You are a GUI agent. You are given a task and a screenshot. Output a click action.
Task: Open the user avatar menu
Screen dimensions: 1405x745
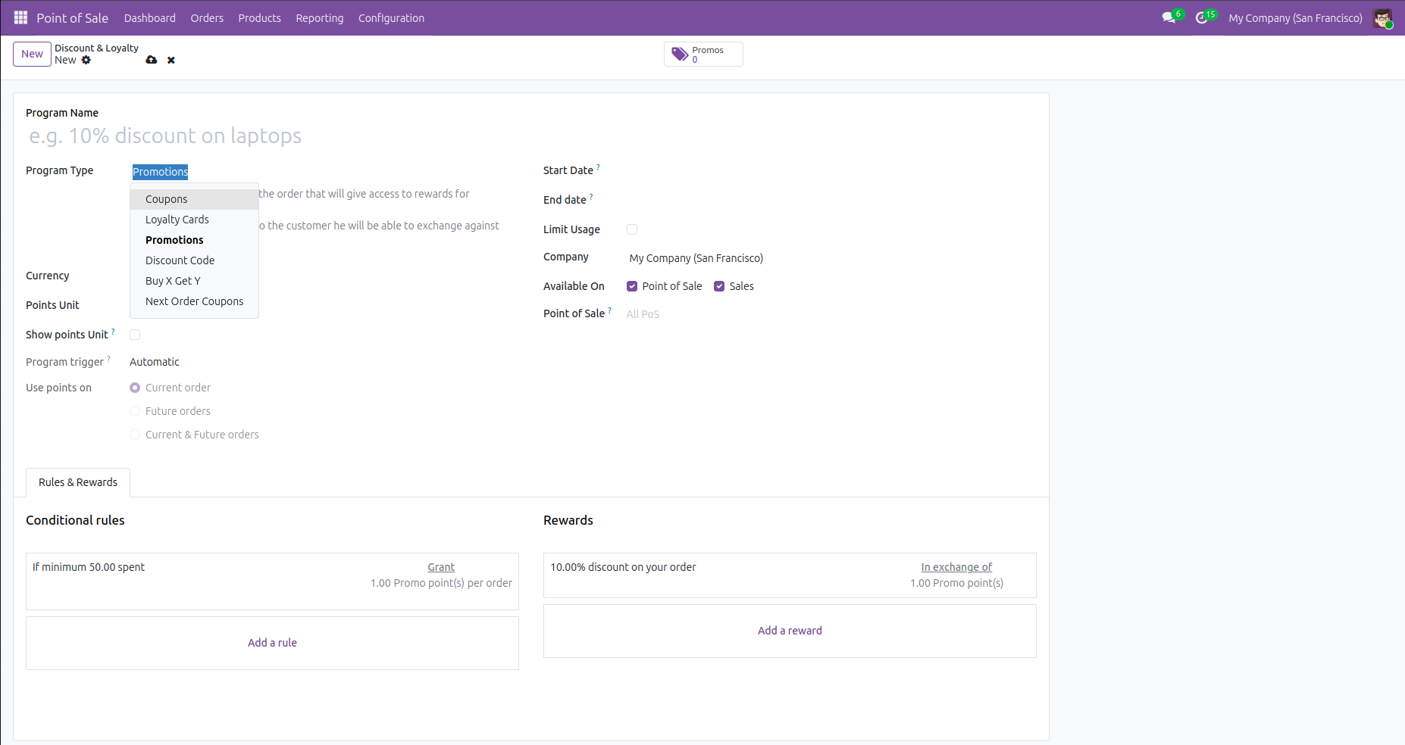coord(1382,17)
